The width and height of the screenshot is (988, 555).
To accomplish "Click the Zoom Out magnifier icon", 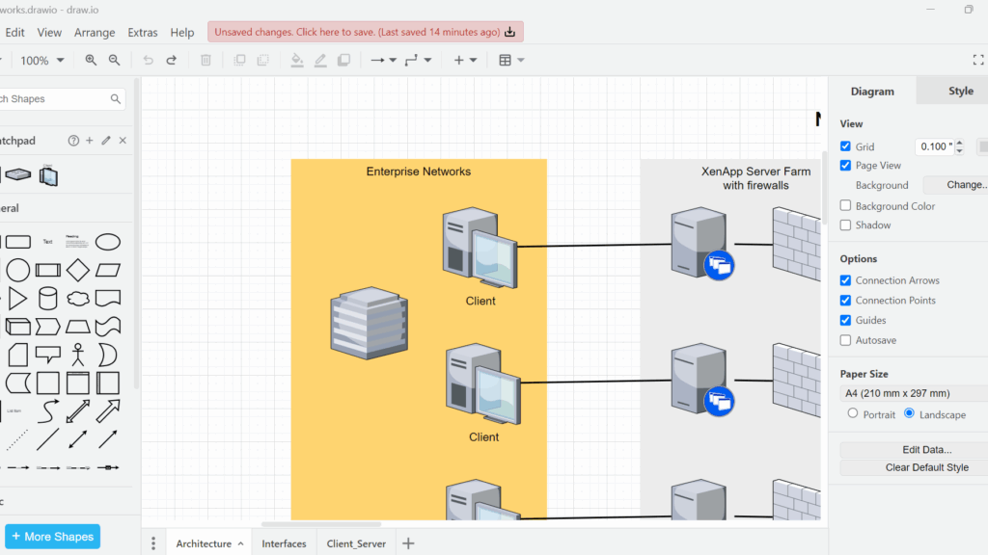I will click(x=114, y=60).
